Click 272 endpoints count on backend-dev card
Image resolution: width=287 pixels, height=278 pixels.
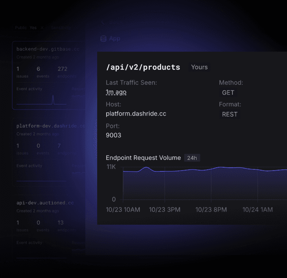point(62,69)
